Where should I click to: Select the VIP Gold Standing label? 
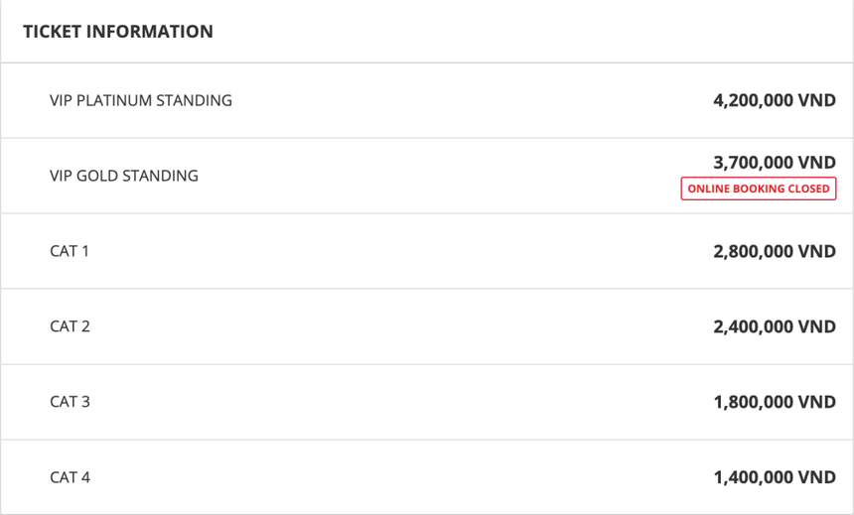[124, 176]
